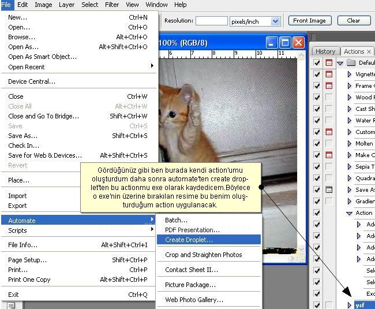Collapse the Default actions set triangle
Screen dimensions: 375x309
(340, 63)
